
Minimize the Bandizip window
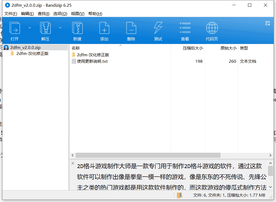pos(234,5)
